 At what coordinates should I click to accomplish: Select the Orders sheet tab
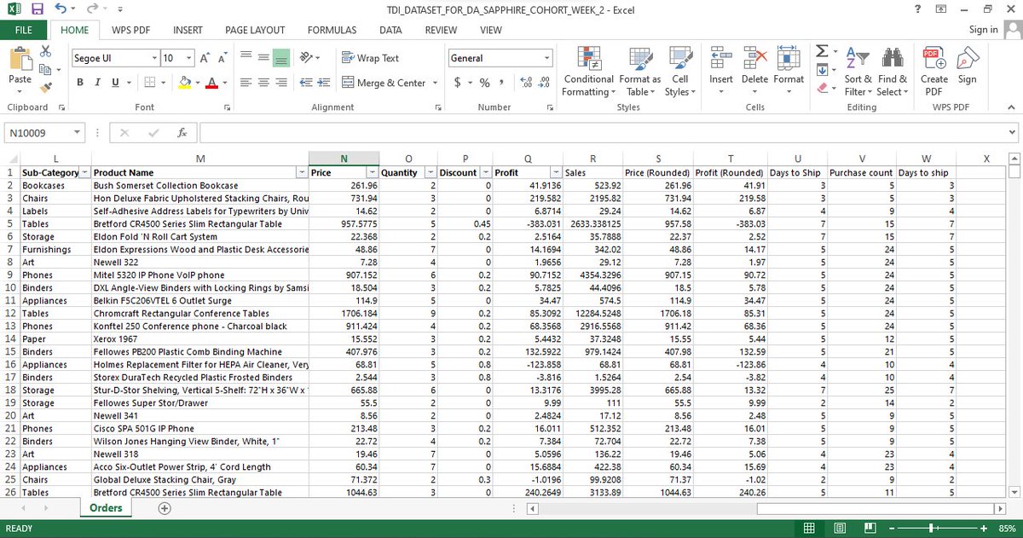[x=107, y=508]
